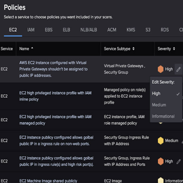Click yellow Medium severity hexagon icon
The width and height of the screenshot is (183, 183).
pyautogui.click(x=161, y=141)
